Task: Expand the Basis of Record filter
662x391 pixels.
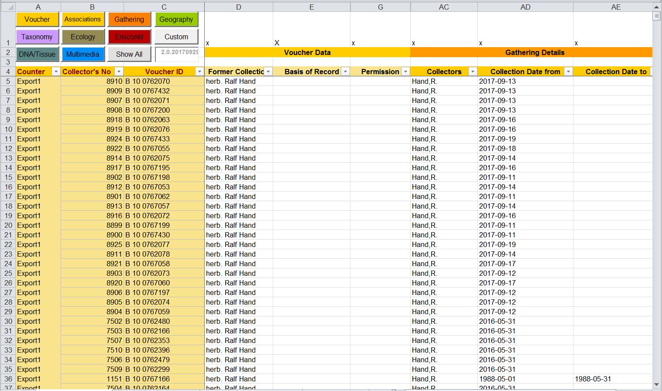Action: (x=345, y=72)
